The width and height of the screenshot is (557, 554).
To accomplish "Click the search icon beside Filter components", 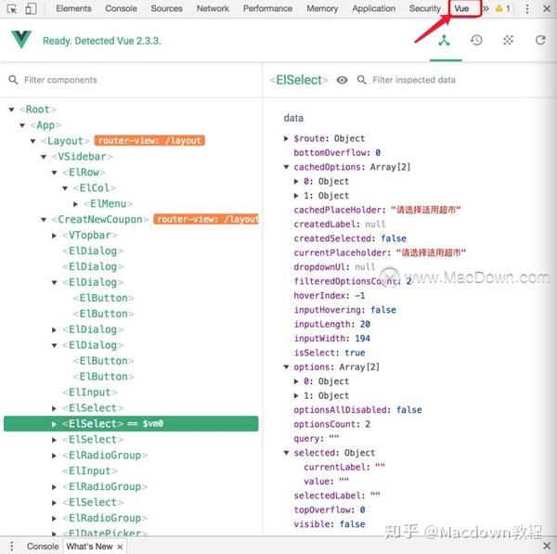I will (13, 80).
